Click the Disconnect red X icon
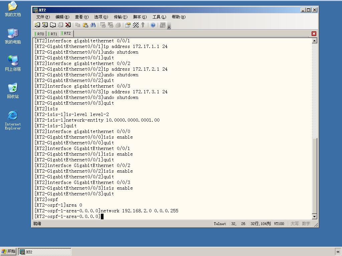The image size is (342, 256). coord(68,25)
